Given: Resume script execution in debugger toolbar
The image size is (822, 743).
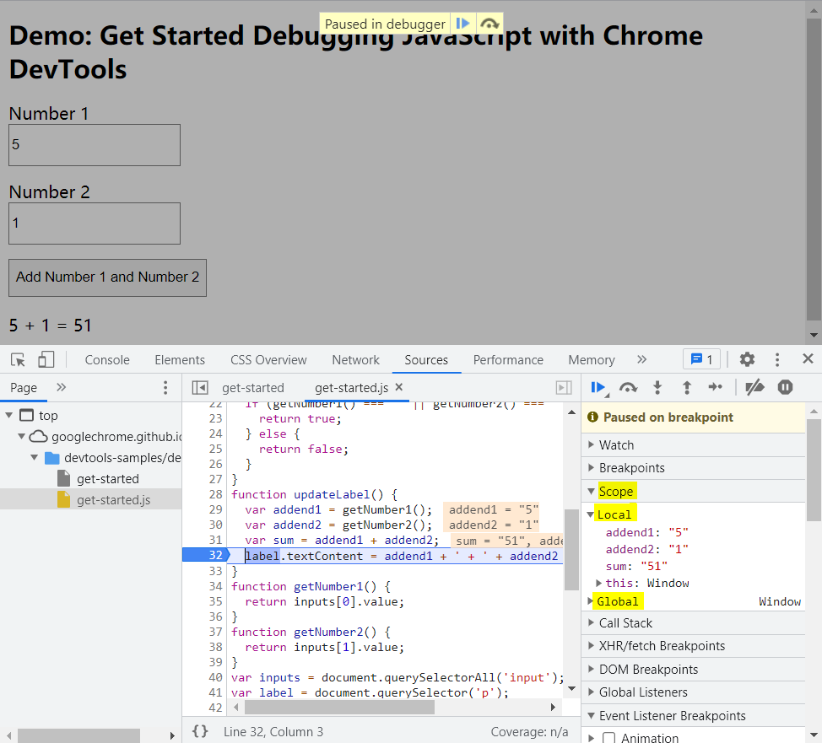Looking at the screenshot, I should click(598, 388).
